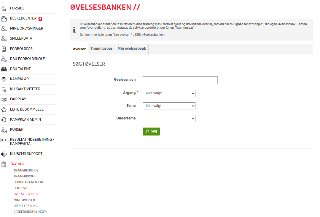The width and height of the screenshot is (320, 217).
Task: Click the info icon in the description box
Action: (74, 30)
